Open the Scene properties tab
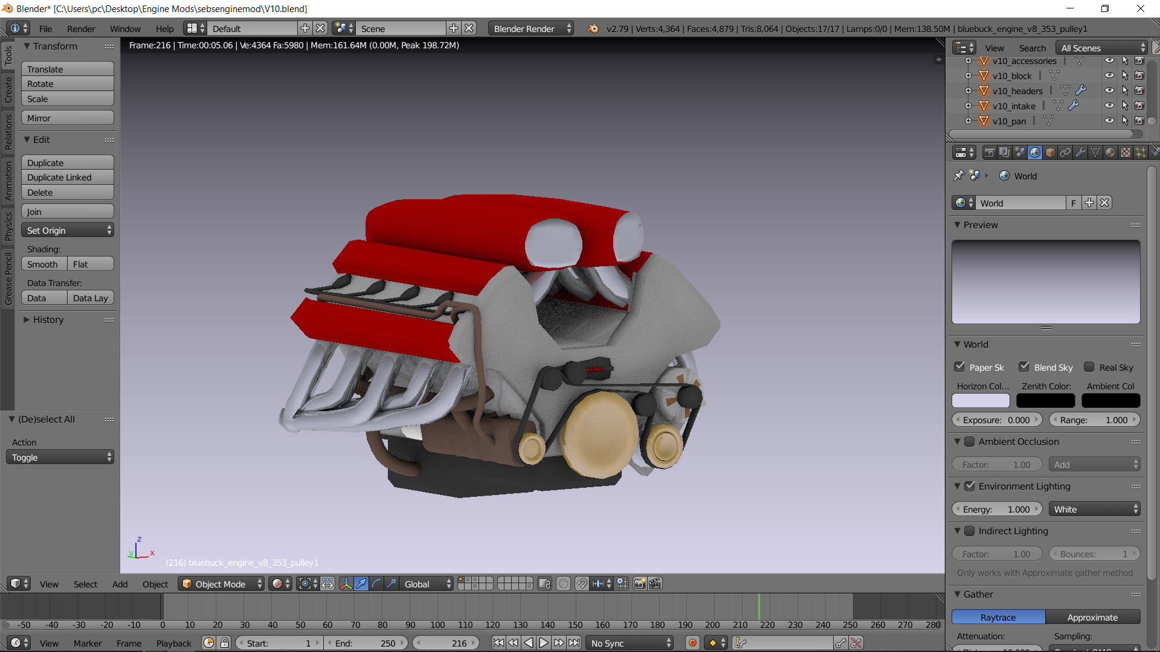Screen dimensions: 1160x652 point(1020,153)
